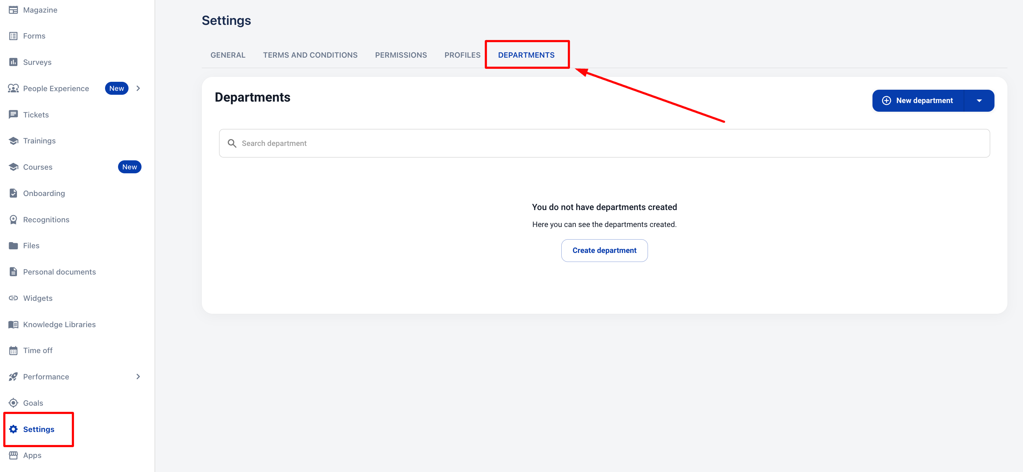Open the General settings tab
The height and width of the screenshot is (472, 1023).
pyautogui.click(x=227, y=55)
